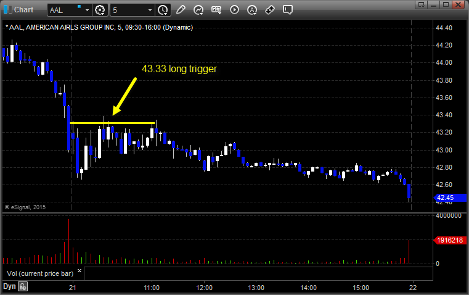Click the window options menu icon
The height and width of the screenshot is (295, 469).
422,4
